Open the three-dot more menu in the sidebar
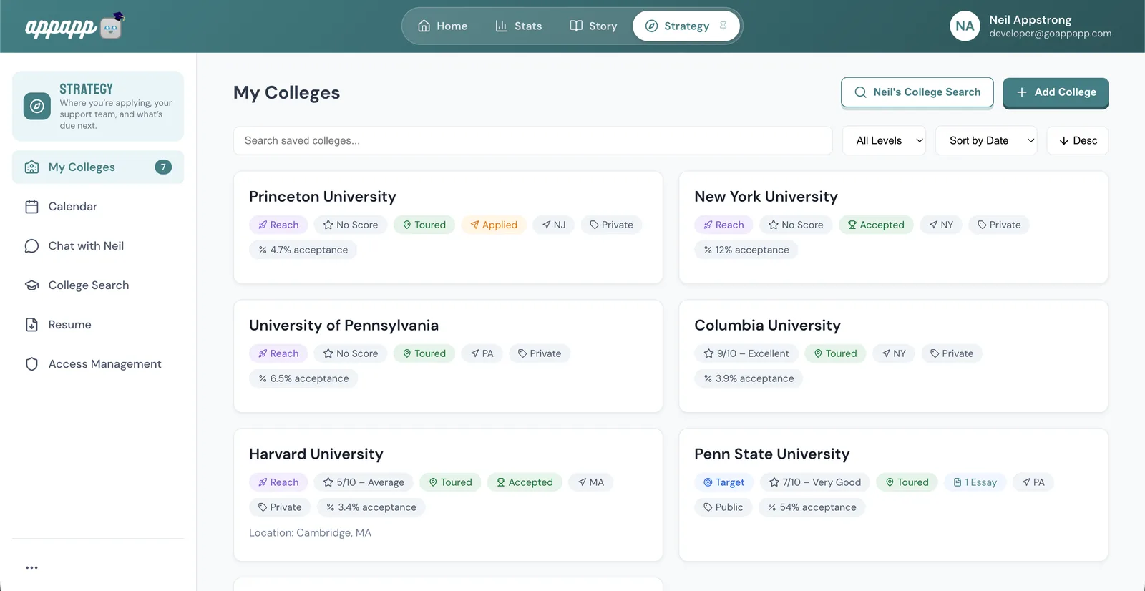 31,567
